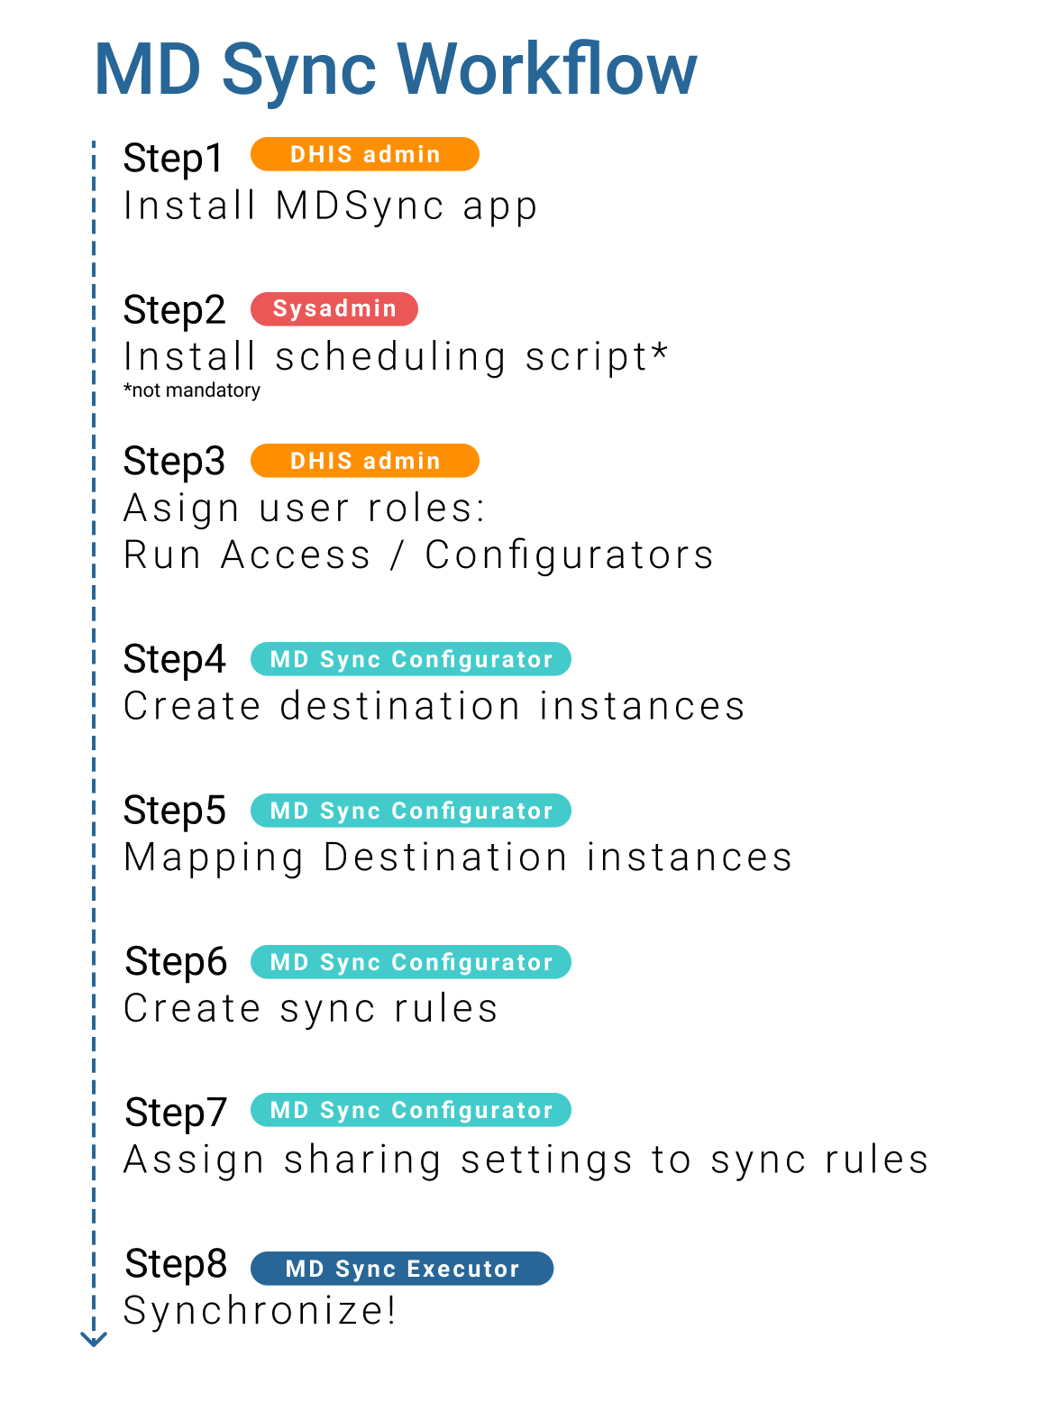Click MD Sync Configurator badge at Step5

click(x=411, y=811)
